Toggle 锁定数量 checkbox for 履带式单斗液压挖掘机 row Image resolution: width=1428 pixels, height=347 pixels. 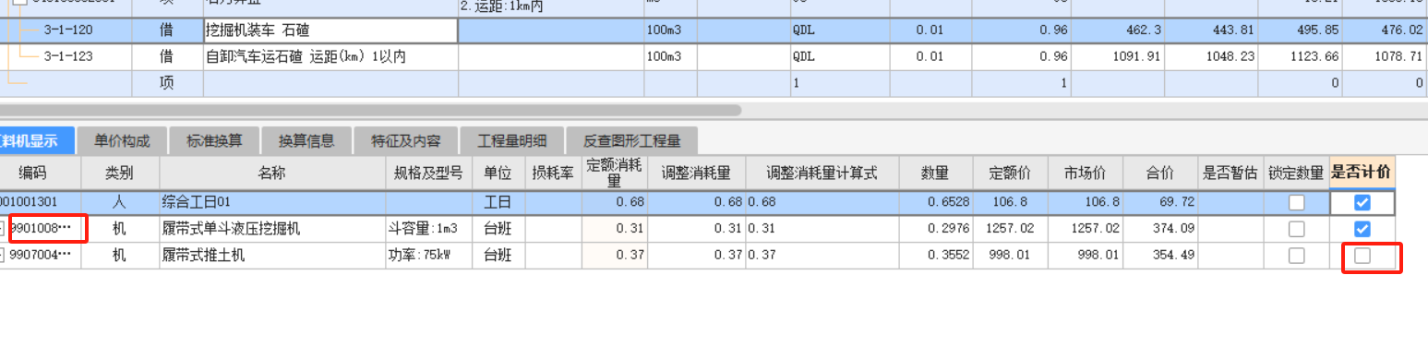pyautogui.click(x=1296, y=229)
